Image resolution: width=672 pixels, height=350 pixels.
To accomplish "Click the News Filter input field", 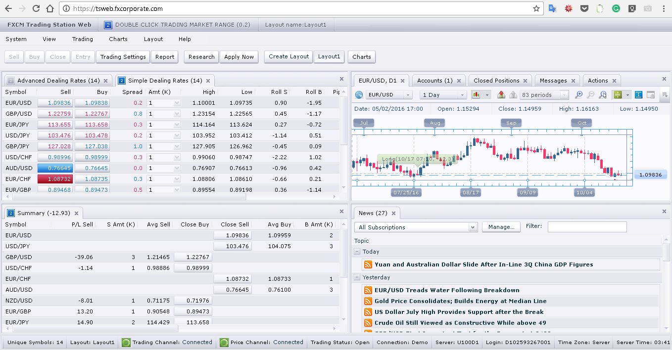I will click(587, 227).
